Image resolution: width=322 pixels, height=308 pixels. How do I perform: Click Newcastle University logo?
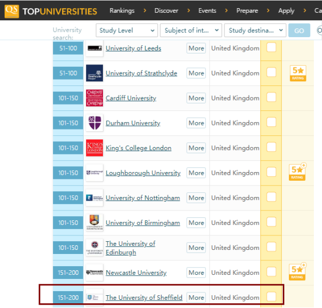(95, 273)
